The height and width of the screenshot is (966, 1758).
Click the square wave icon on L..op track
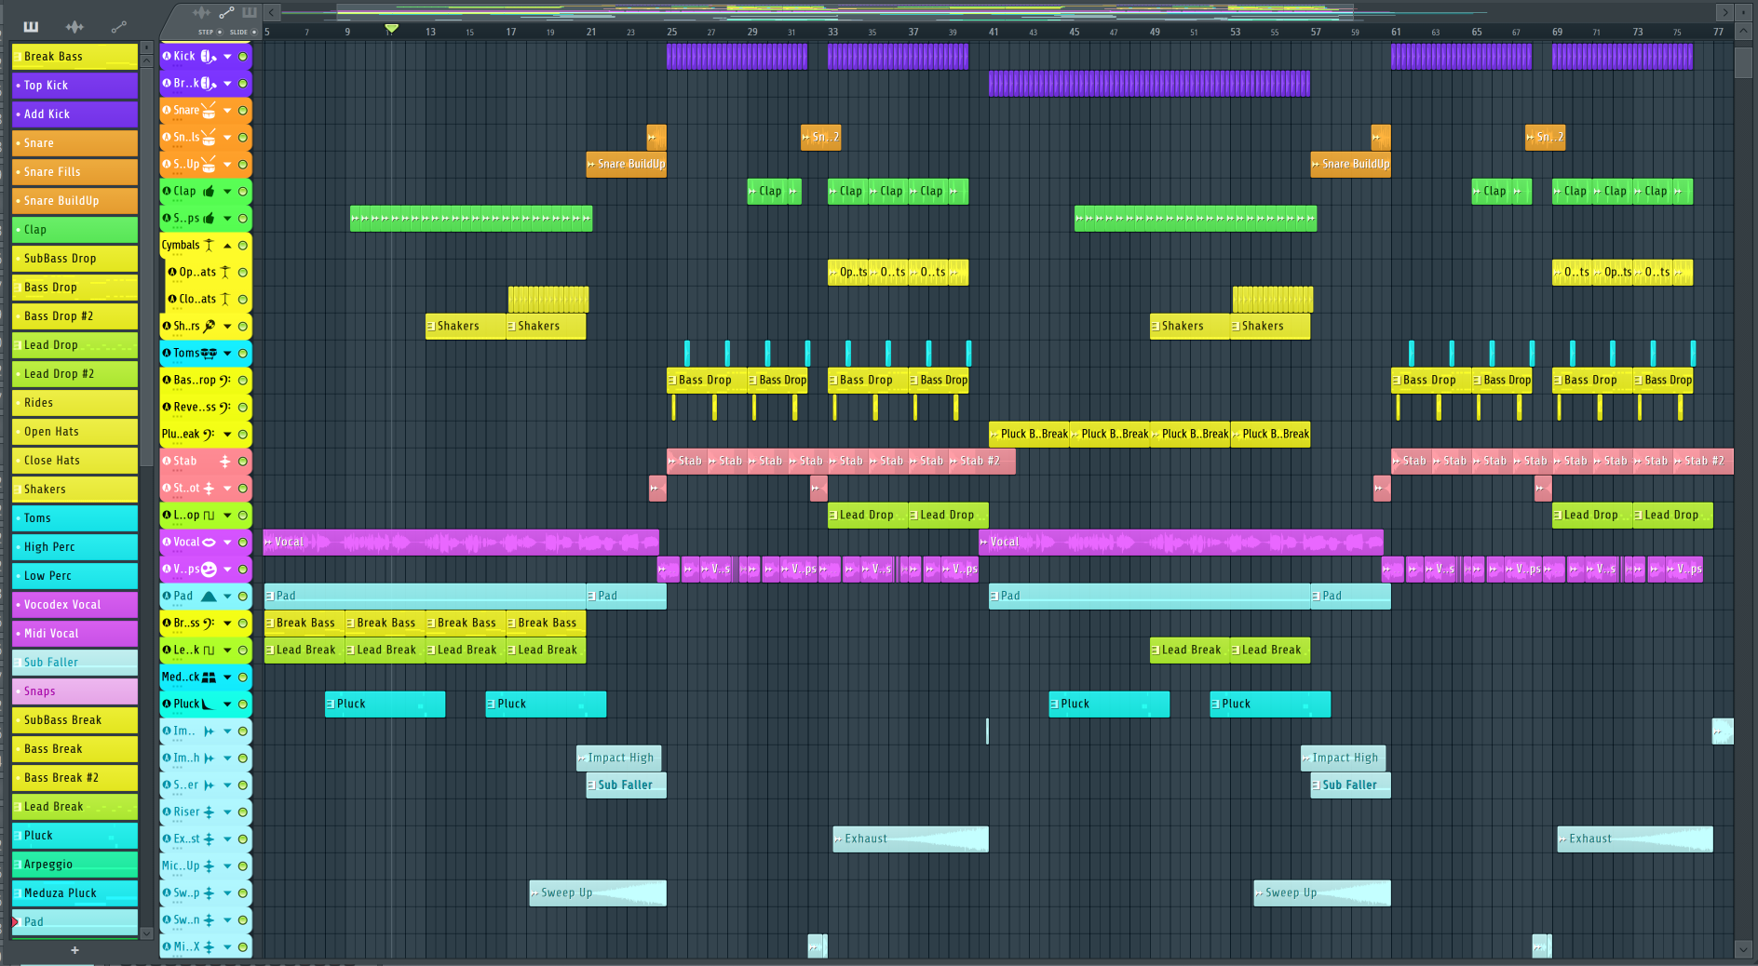tap(209, 515)
